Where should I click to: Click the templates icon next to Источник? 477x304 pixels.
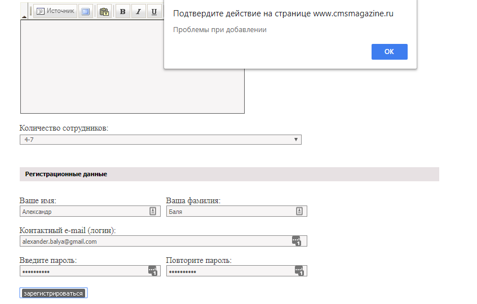pyautogui.click(x=85, y=11)
